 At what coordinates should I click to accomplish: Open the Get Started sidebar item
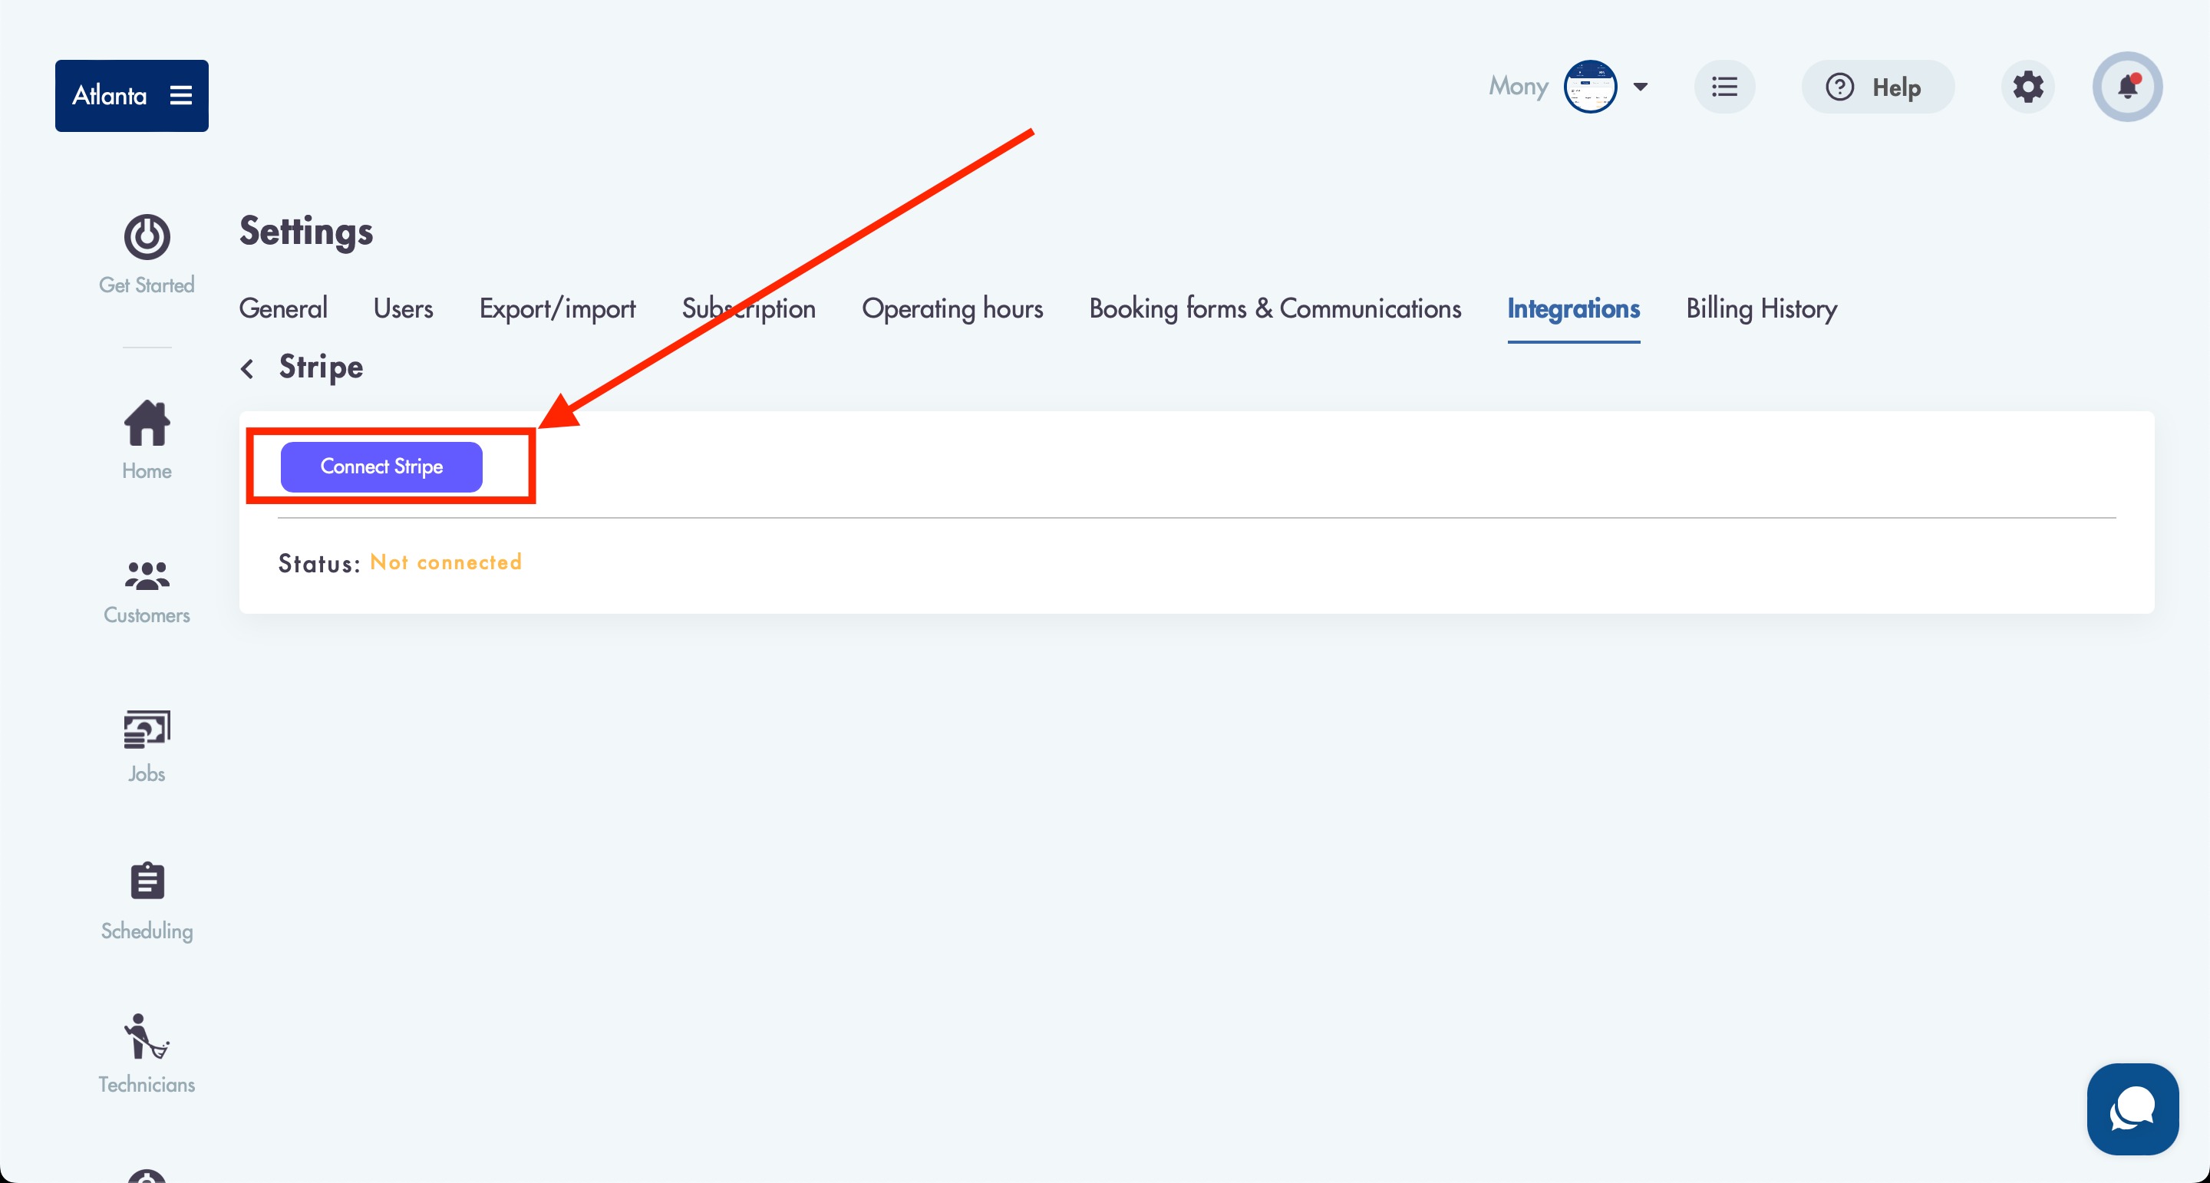147,254
